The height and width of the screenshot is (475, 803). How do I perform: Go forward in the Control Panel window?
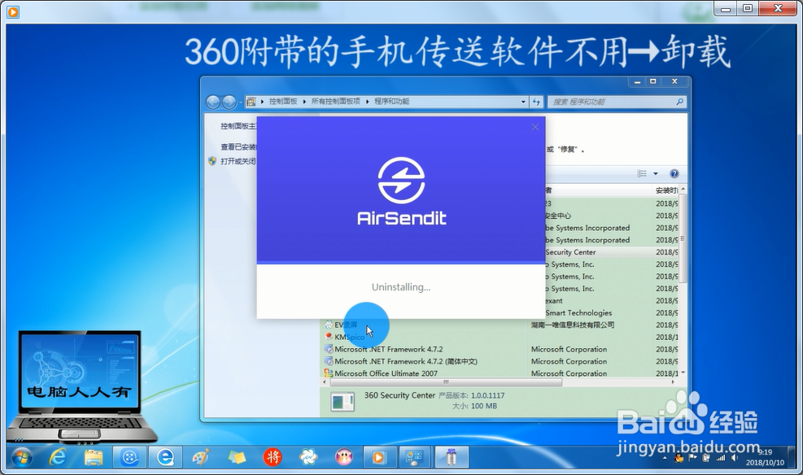229,102
